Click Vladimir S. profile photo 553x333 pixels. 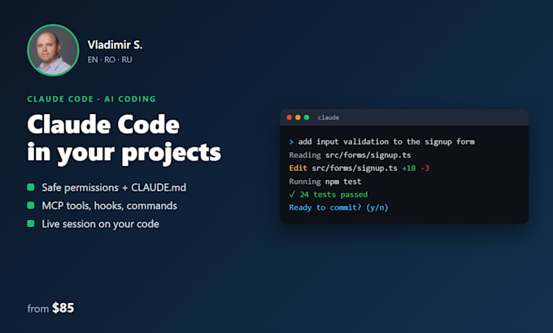(53, 50)
